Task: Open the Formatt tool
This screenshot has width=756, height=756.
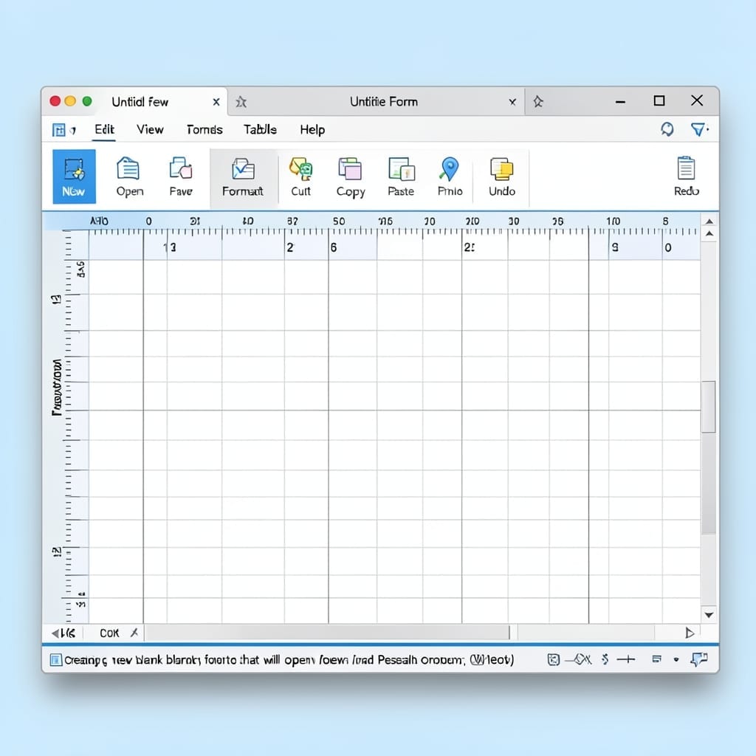Action: [x=243, y=177]
